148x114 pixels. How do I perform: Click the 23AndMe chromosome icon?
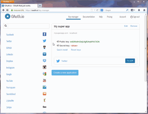click(x=44, y=100)
